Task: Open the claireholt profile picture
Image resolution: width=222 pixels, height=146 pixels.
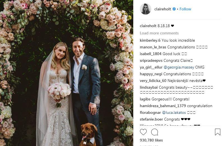Action: pos(145,9)
